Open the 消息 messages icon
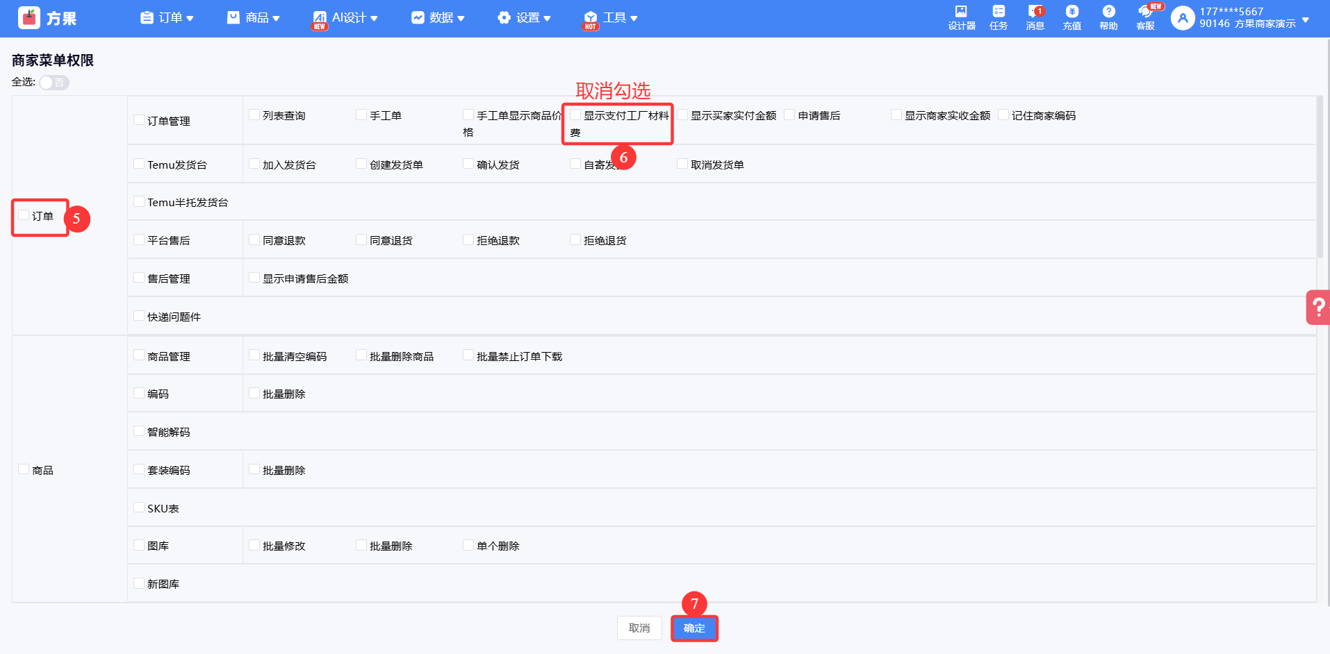This screenshot has height=654, width=1330. [x=1035, y=11]
